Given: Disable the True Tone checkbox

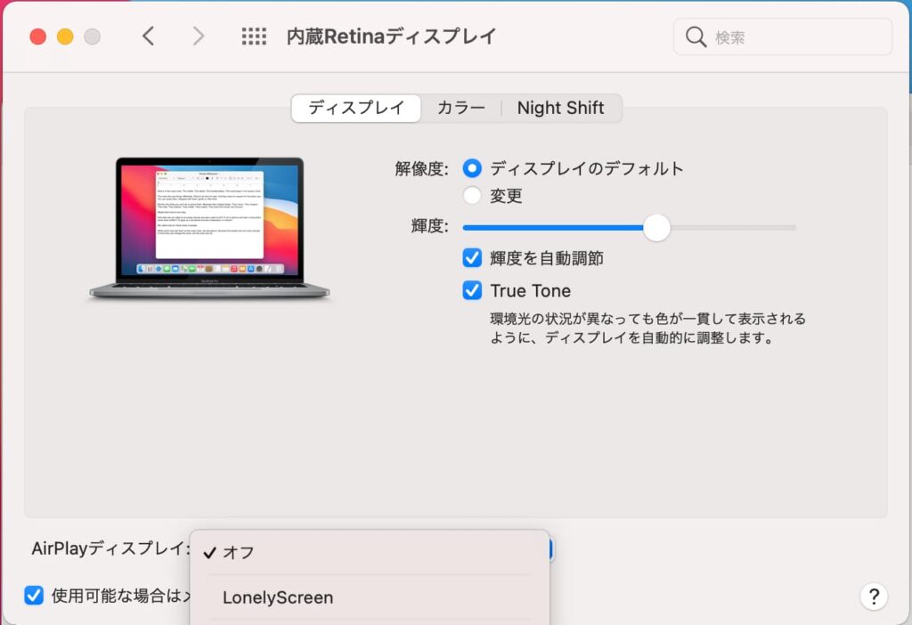Looking at the screenshot, I should coord(472,290).
